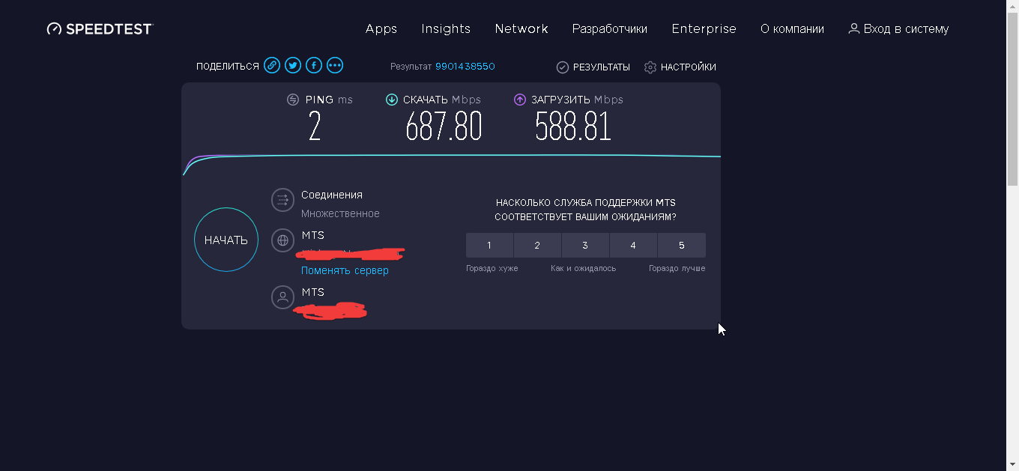Click the vertical page scrollbar
Viewport: 1019px width, 471px height.
pos(1012,97)
